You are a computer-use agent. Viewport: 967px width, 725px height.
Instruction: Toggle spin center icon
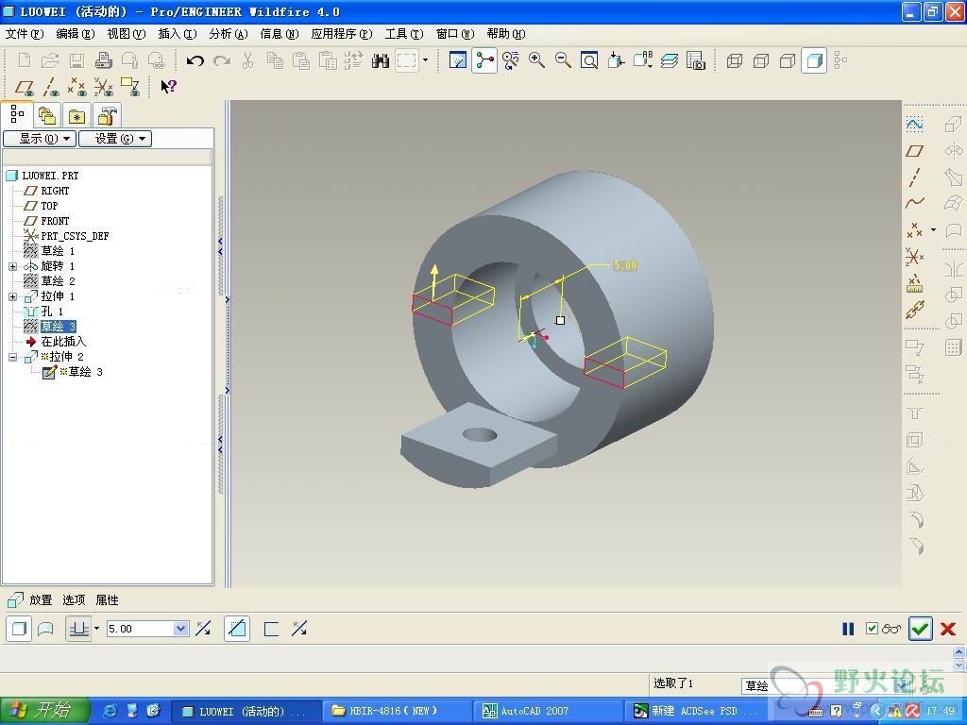[x=484, y=60]
